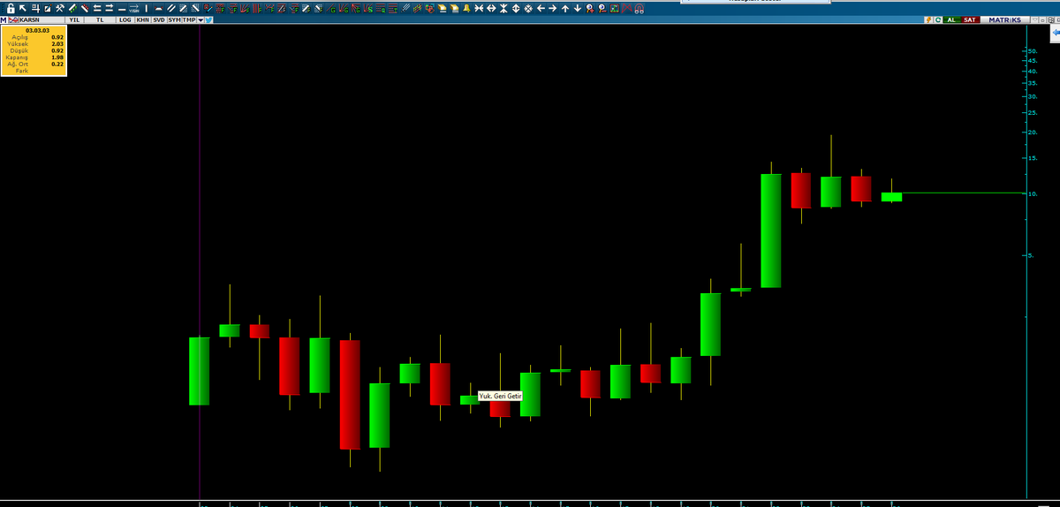Screen dimensions: 1060x507
Task: Click the zoom out magnifier icon
Action: point(602,8)
